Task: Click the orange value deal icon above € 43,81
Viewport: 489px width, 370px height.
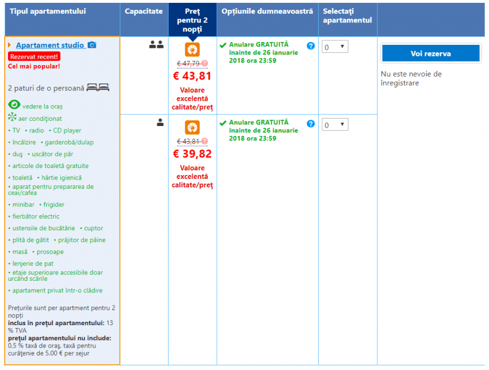Action: (x=192, y=49)
